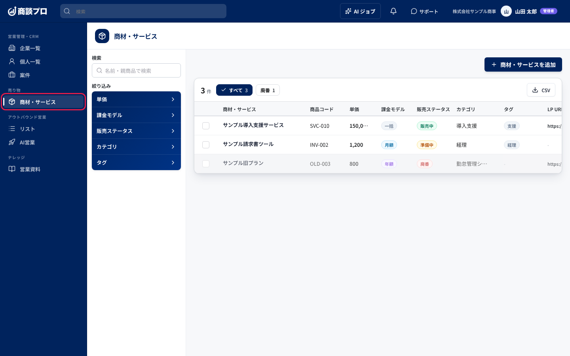The width and height of the screenshot is (570, 356).
Task: Click the 個人一覧 person icon
Action: (x=12, y=61)
